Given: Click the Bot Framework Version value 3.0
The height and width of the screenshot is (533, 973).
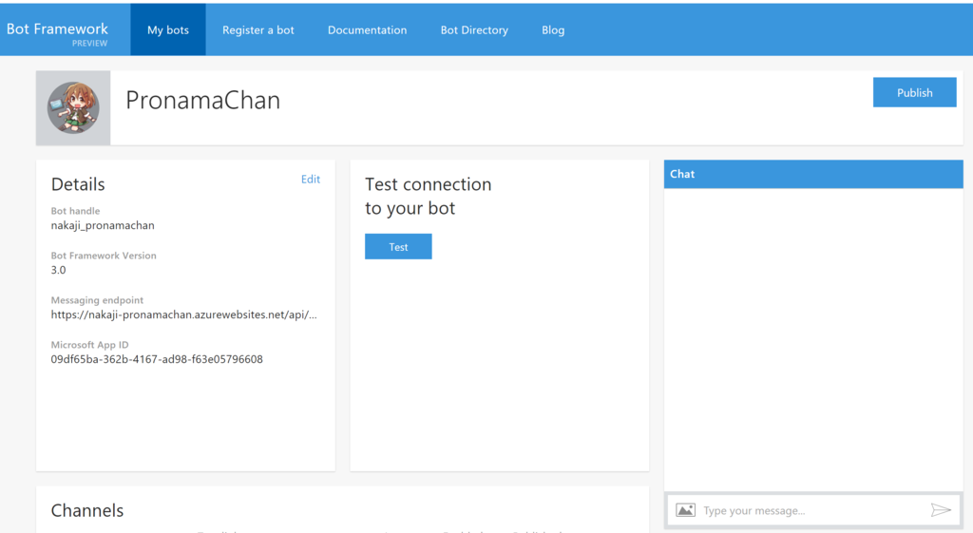Looking at the screenshot, I should (58, 270).
